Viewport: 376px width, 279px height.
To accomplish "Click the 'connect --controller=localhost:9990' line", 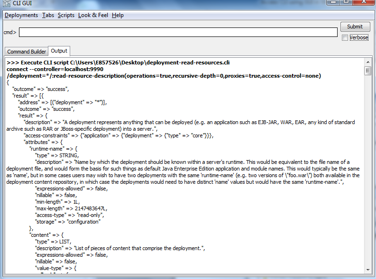I will coord(55,69).
